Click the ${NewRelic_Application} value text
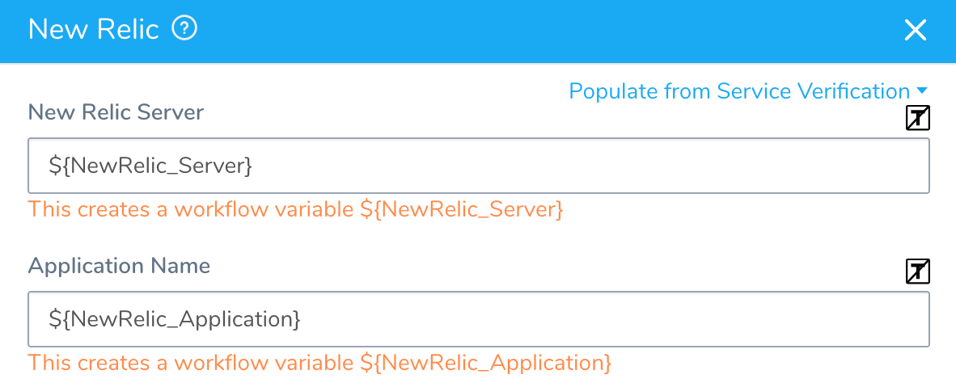Screen dimensions: 956x383 175,319
